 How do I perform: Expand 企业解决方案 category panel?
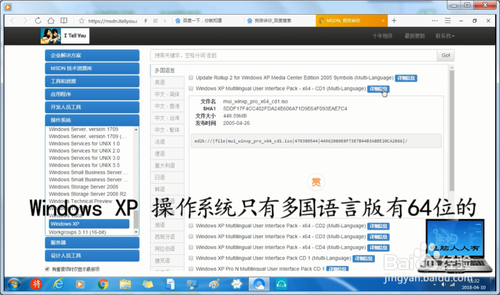pos(92,55)
